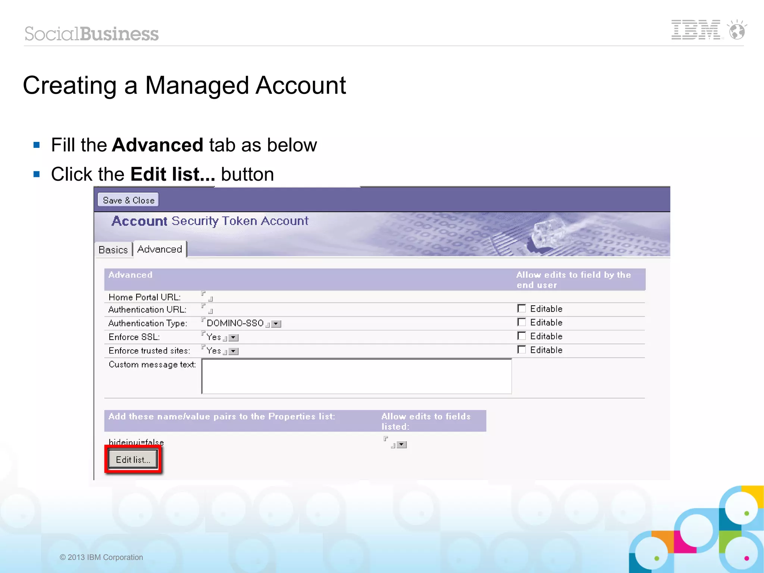Click the Authentication Type label

point(148,323)
